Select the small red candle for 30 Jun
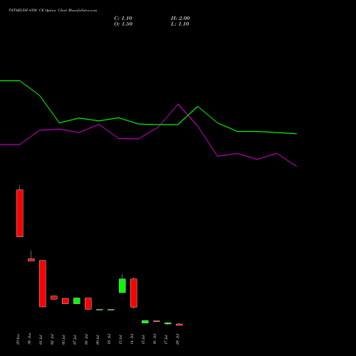 [31, 260]
